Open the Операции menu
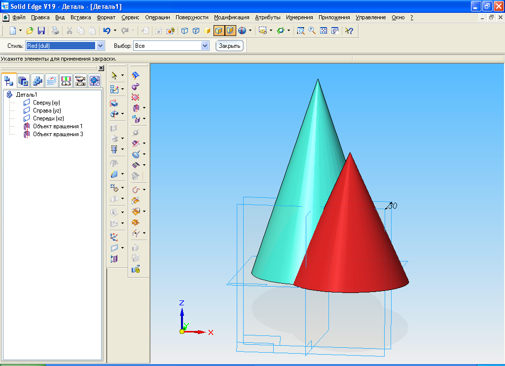 coord(157,17)
